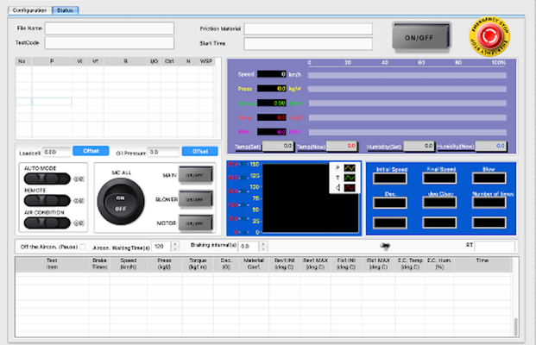Click the large ON/OFF power button
This screenshot has height=345, width=536.
coord(420,37)
